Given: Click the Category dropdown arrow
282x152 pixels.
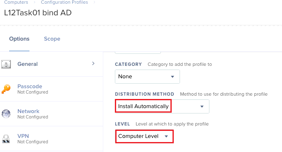Looking at the screenshot, I should coord(173,77).
